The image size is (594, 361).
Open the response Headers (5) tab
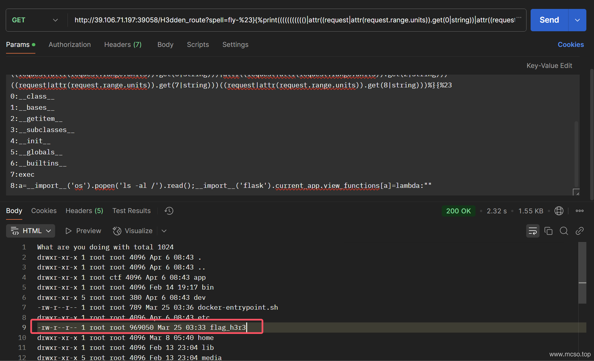84,211
